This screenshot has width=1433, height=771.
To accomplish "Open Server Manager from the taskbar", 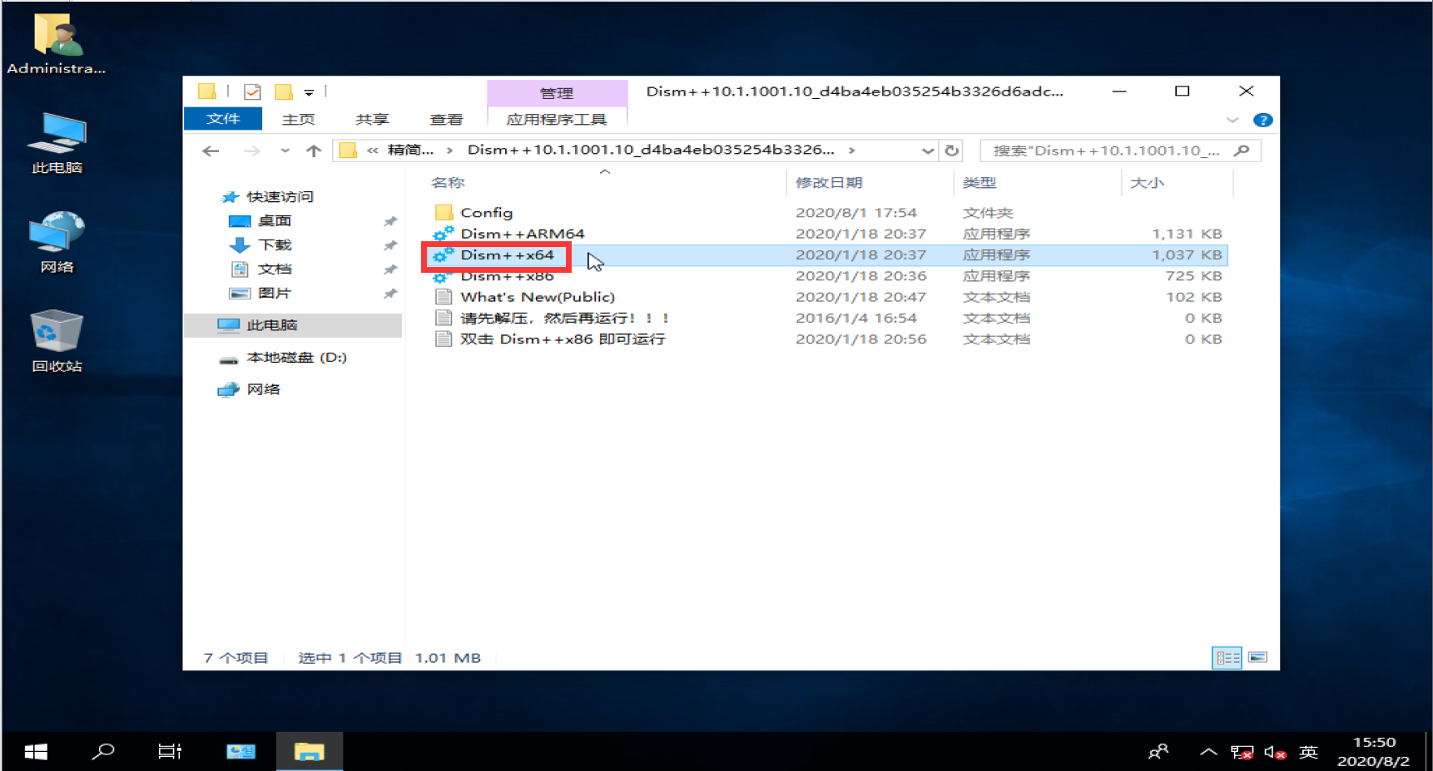I will [x=241, y=752].
